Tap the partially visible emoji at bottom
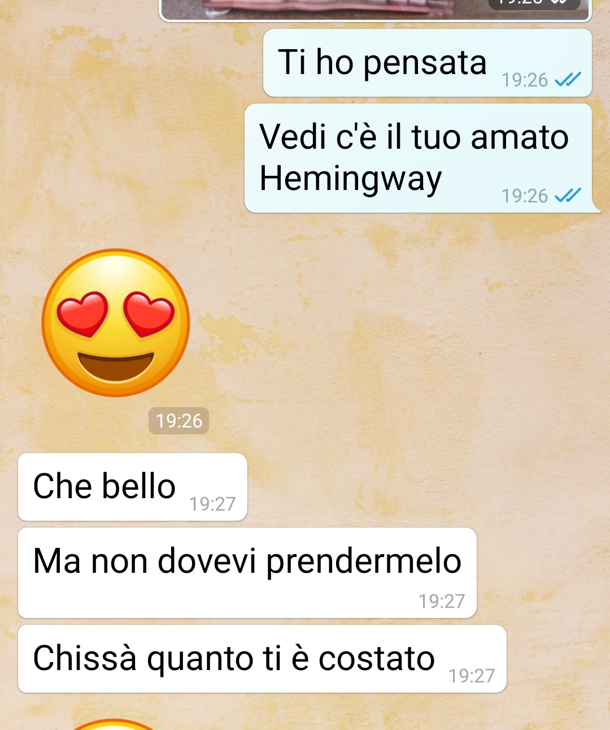 pyautogui.click(x=113, y=724)
